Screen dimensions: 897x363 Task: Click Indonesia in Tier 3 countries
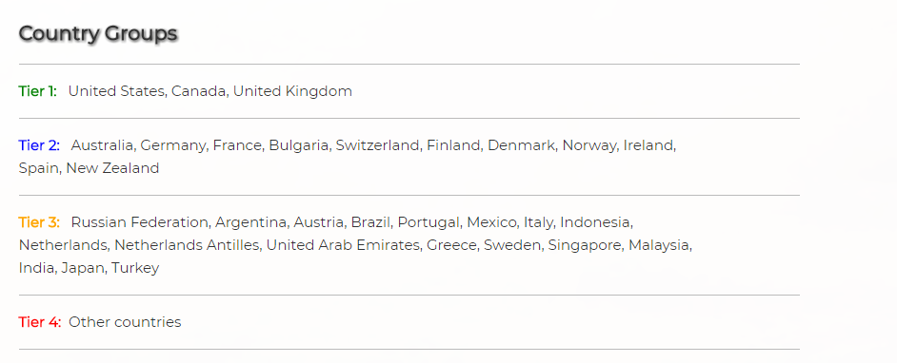point(595,222)
